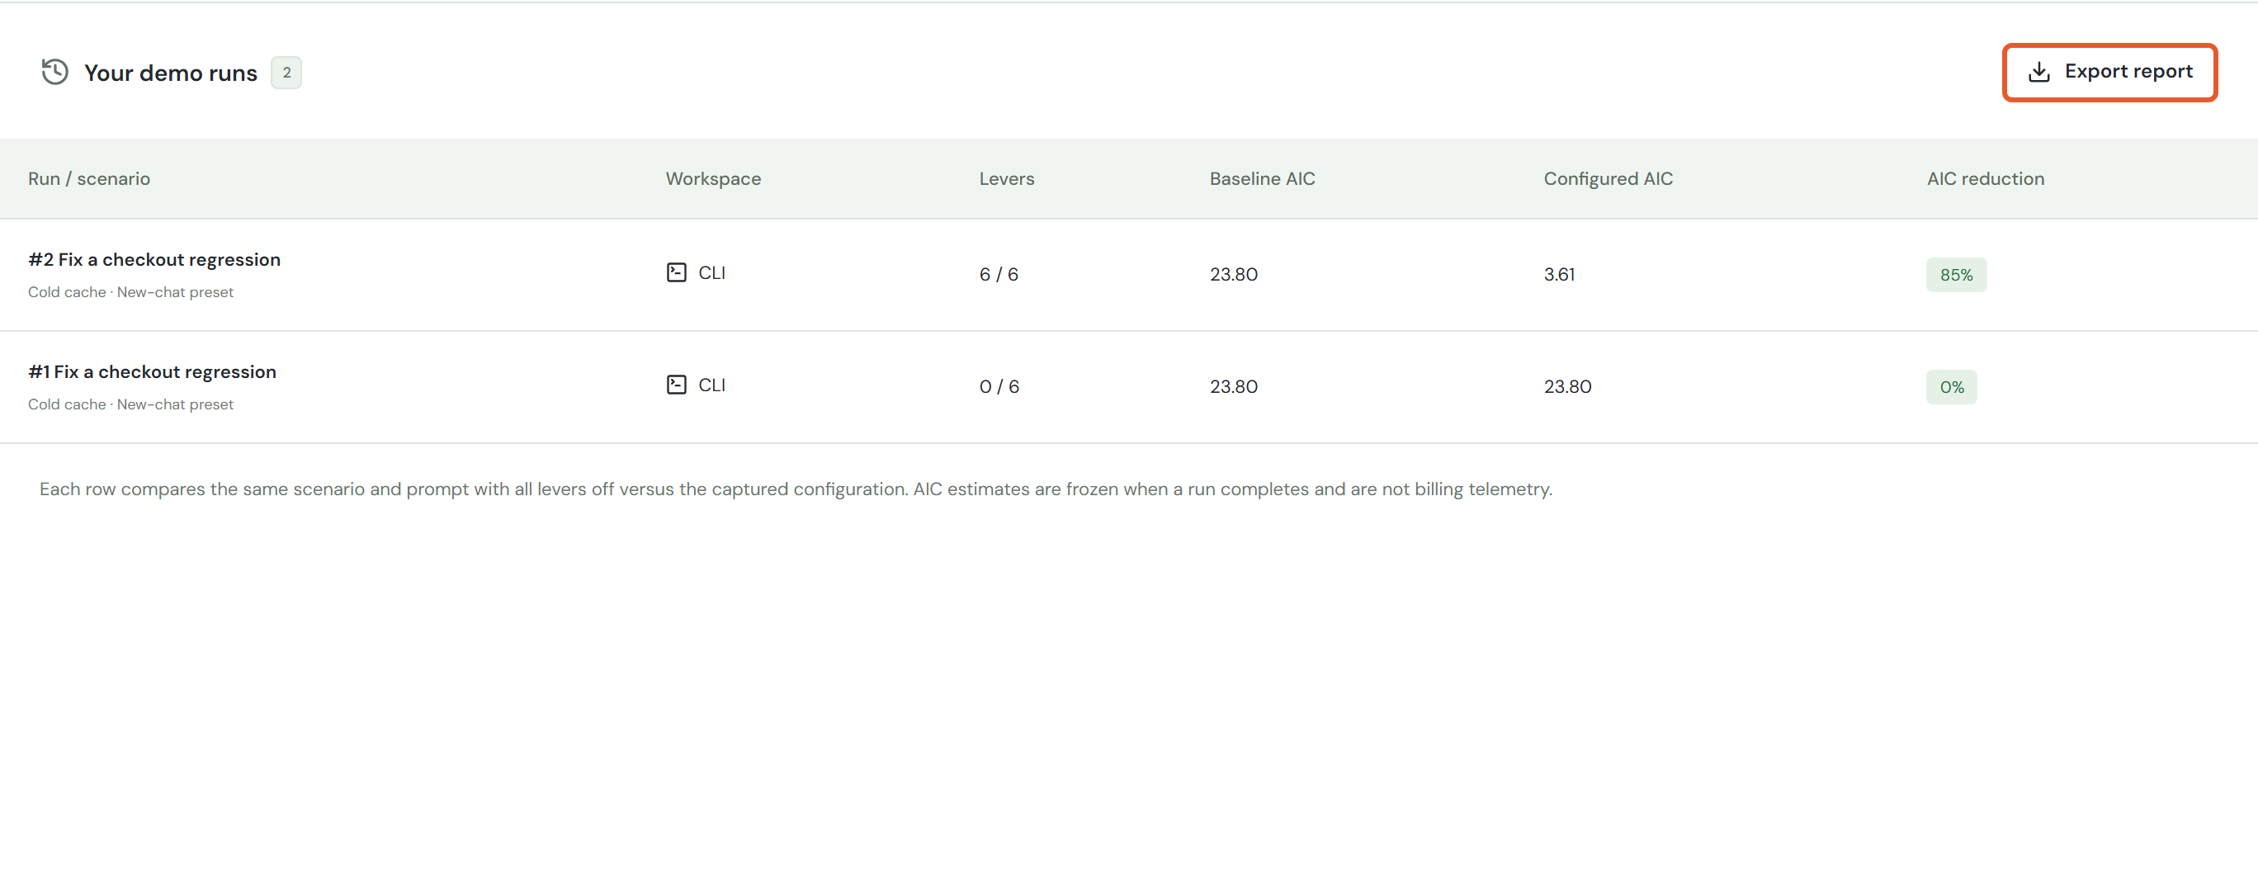2258x893 pixels.
Task: Click configured AIC 23.80 in run #1
Action: 1566,386
